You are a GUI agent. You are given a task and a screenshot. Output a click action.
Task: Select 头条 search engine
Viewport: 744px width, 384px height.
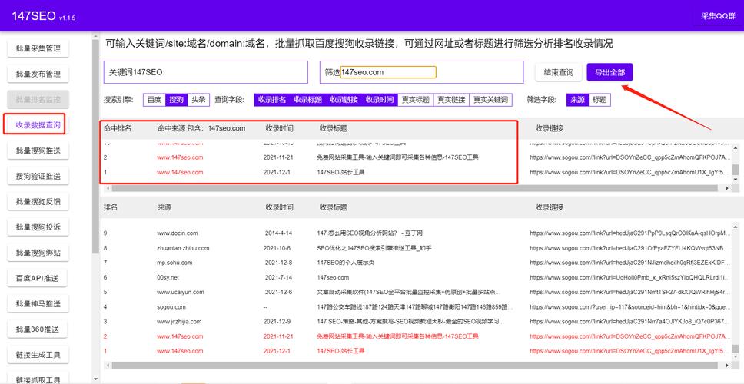click(199, 100)
